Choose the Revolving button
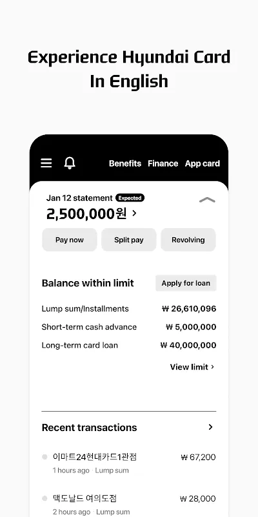This screenshot has height=517, width=258. (188, 240)
